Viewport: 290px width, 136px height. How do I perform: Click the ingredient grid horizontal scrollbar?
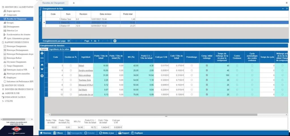(153, 115)
